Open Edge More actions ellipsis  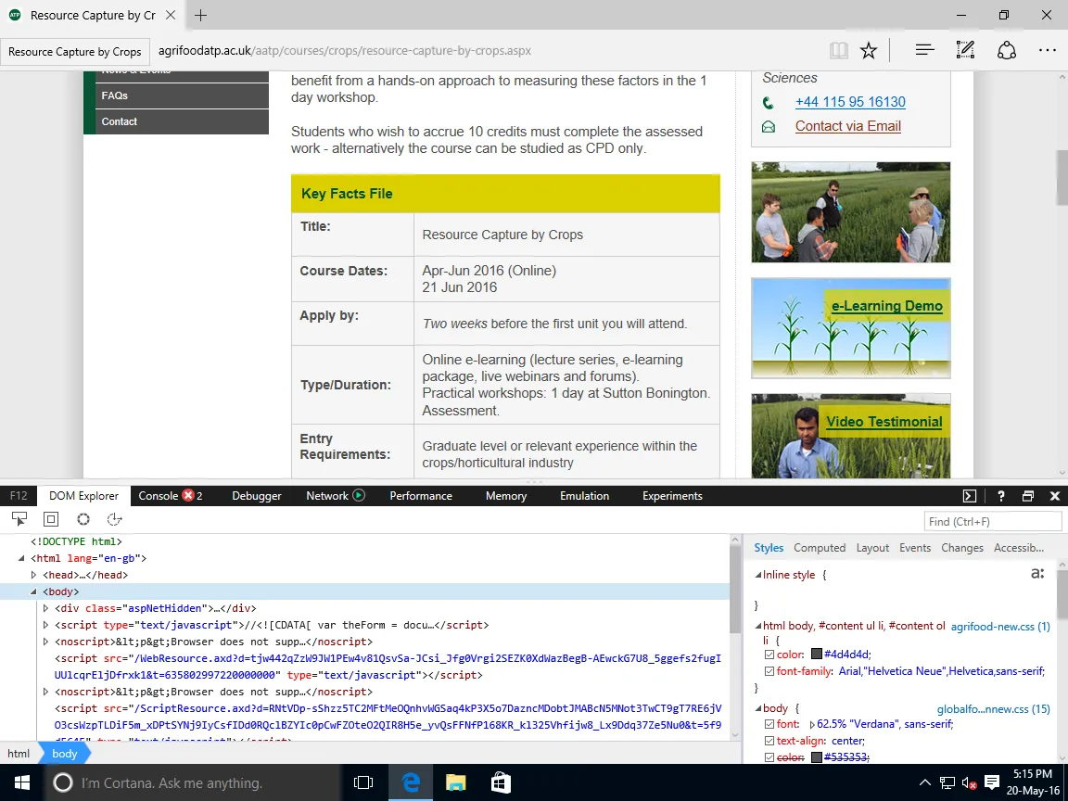[1048, 50]
